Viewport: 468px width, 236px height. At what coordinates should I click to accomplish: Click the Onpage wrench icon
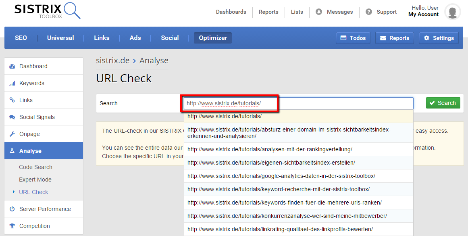12,134
